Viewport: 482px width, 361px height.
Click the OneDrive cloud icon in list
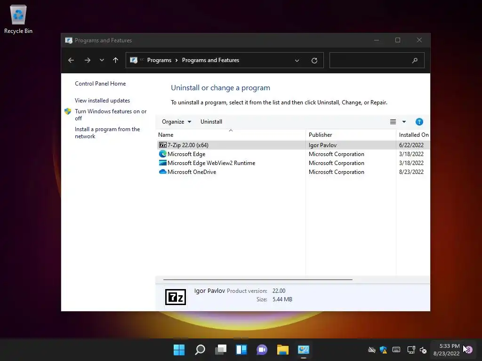pyautogui.click(x=162, y=172)
